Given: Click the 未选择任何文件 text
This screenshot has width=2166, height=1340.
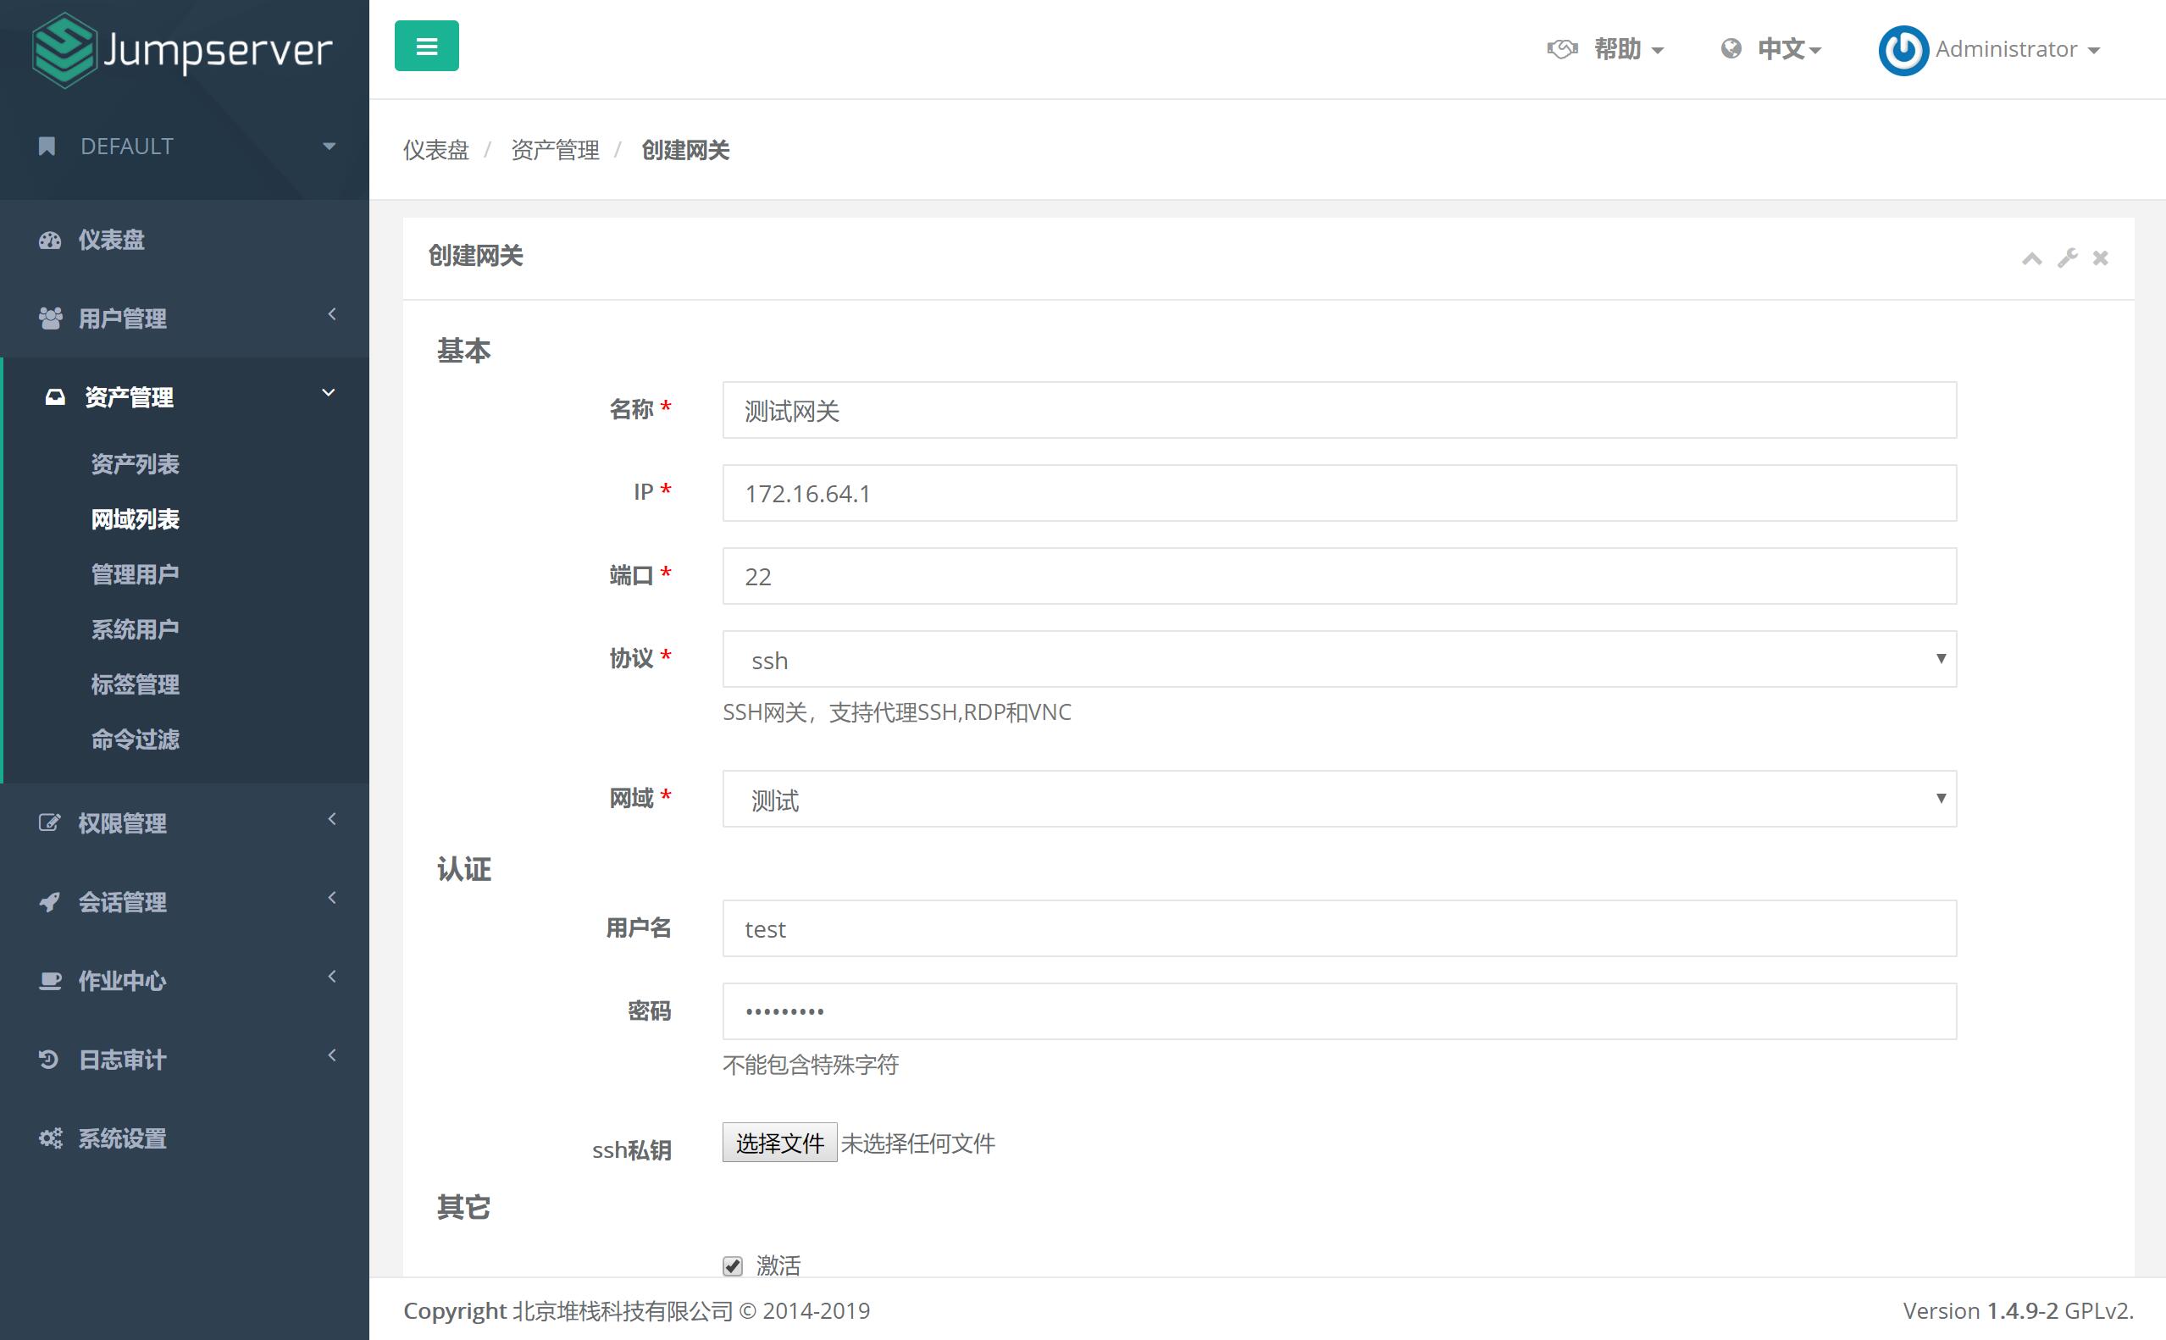Looking at the screenshot, I should (x=918, y=1143).
